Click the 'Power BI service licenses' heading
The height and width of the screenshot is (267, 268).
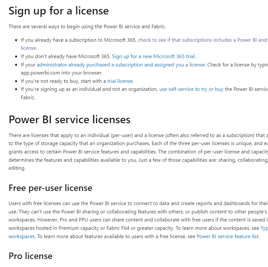(69, 119)
